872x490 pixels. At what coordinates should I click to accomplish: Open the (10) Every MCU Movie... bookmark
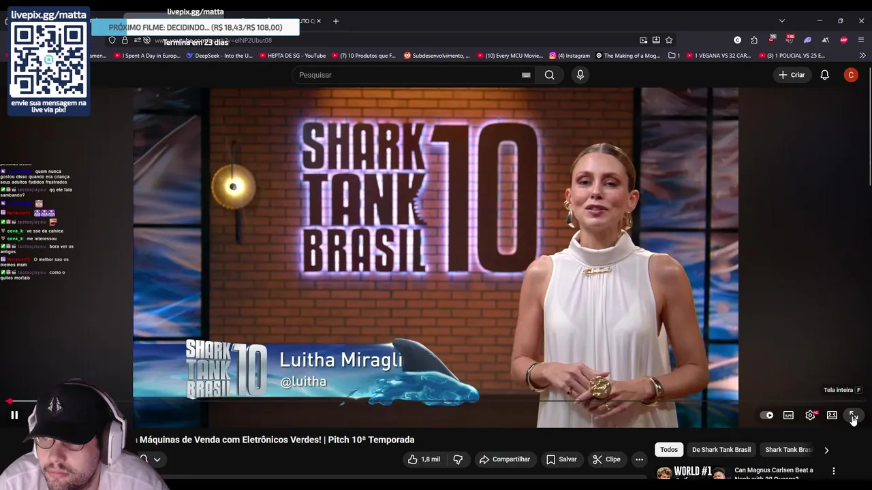coord(510,56)
